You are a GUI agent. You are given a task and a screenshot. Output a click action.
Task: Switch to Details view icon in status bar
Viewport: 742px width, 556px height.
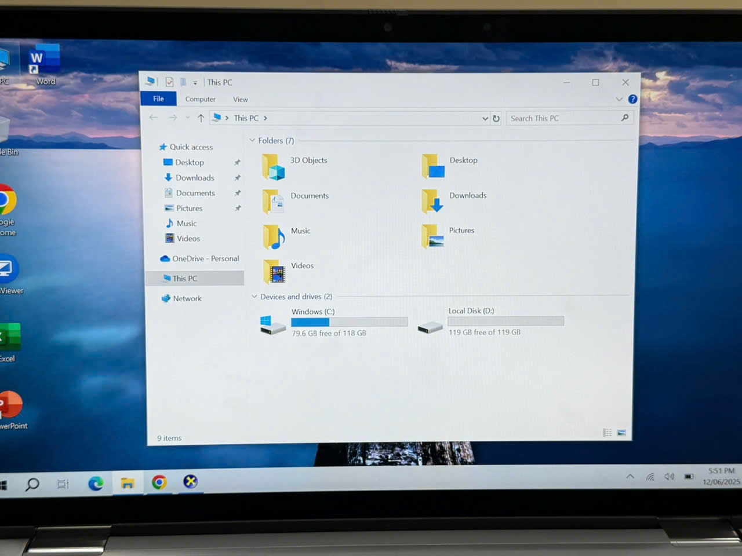point(607,432)
